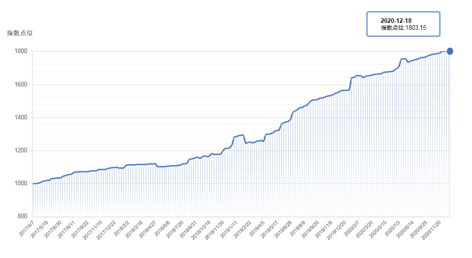Viewport: 472px width, 258px height.
Task: Click the highlighted 2020-12-18 data point marker
Action: tap(450, 51)
